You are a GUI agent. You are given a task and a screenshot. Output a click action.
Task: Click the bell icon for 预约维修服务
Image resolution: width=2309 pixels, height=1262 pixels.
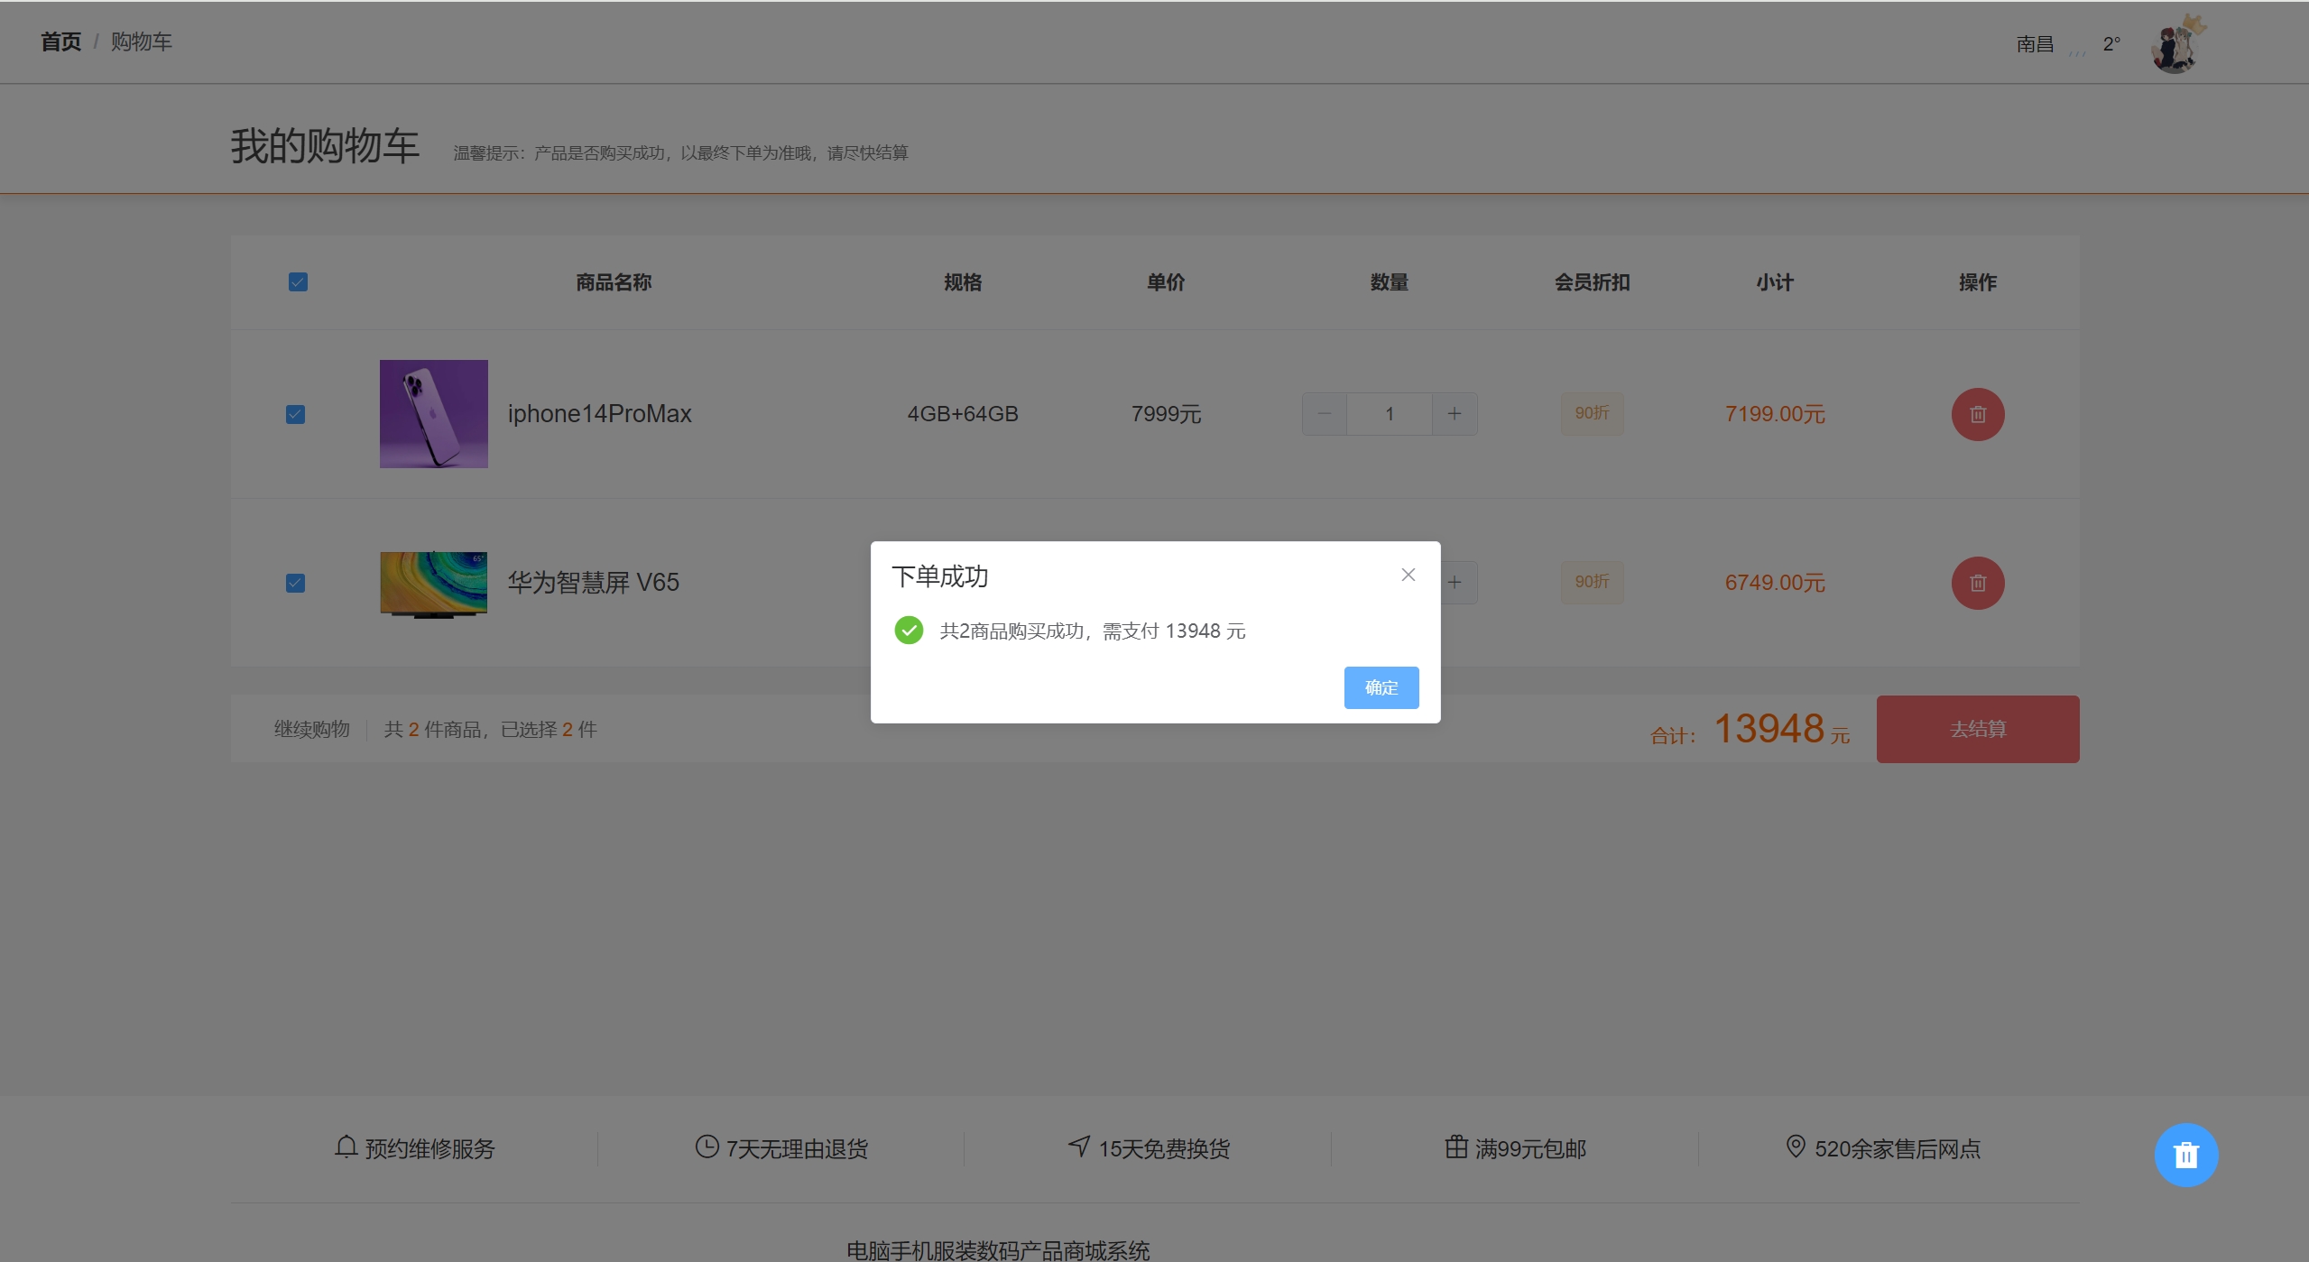tap(346, 1147)
